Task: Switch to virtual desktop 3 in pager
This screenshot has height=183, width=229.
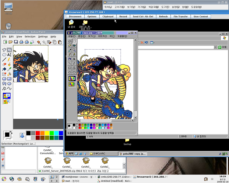Action: tap(52, 181)
